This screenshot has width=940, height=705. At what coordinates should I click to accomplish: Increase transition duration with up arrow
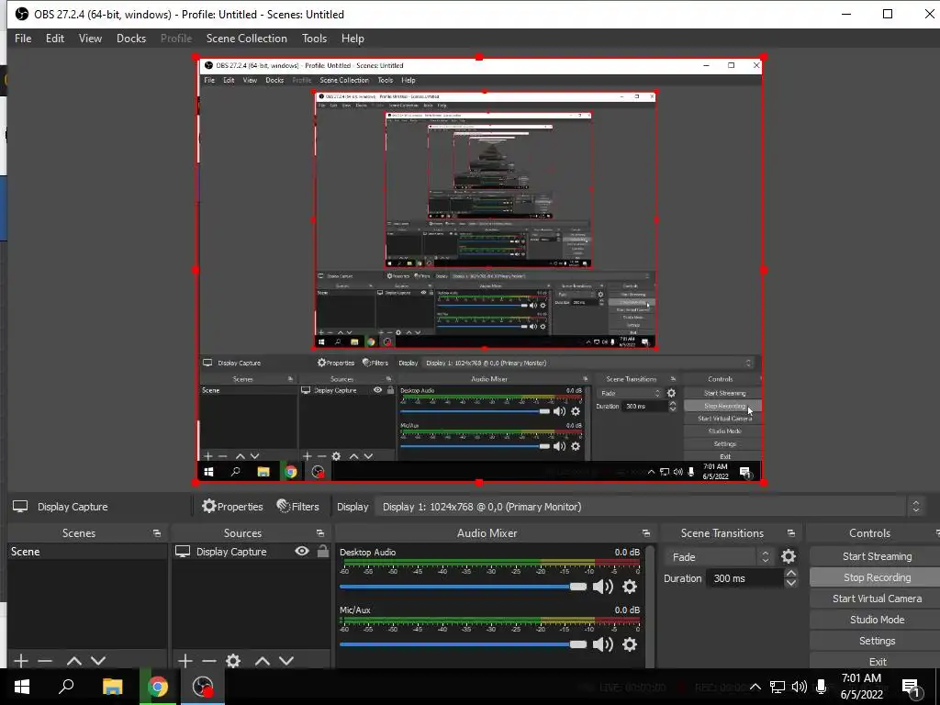(x=790, y=574)
